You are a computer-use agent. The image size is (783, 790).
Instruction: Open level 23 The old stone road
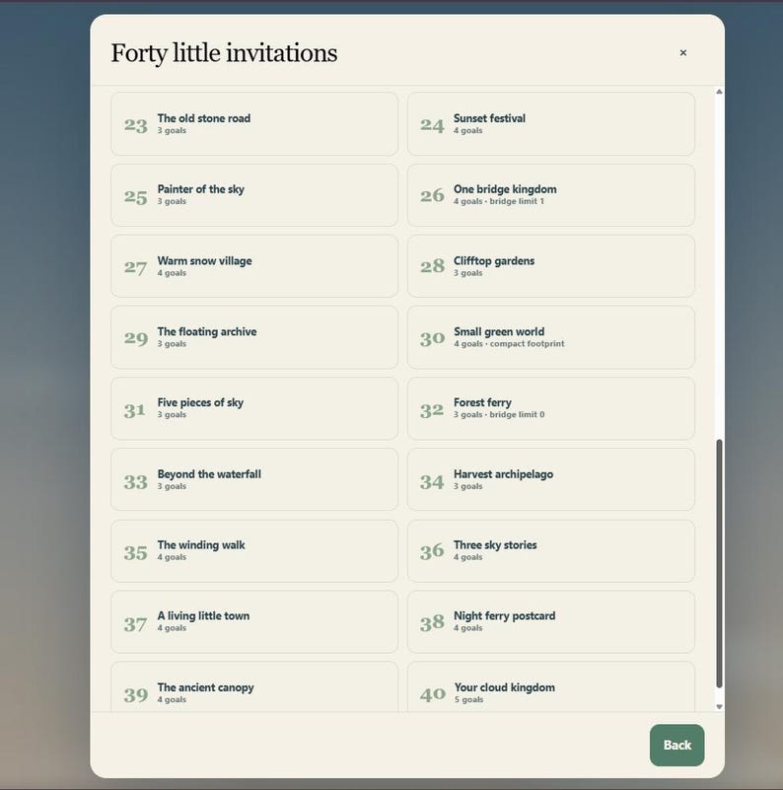click(254, 124)
